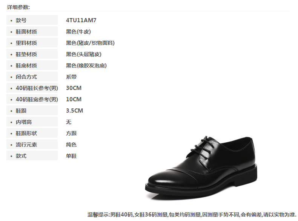The image size is (298, 221).
Task: Select the 闭合方式 label cell
Action: coord(32,77)
